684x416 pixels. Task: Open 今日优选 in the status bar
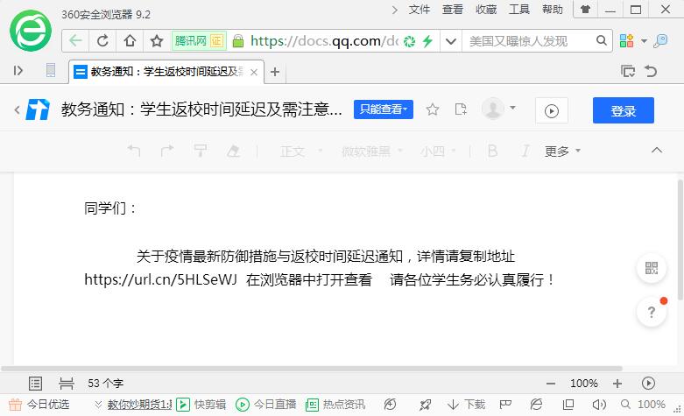click(x=39, y=405)
